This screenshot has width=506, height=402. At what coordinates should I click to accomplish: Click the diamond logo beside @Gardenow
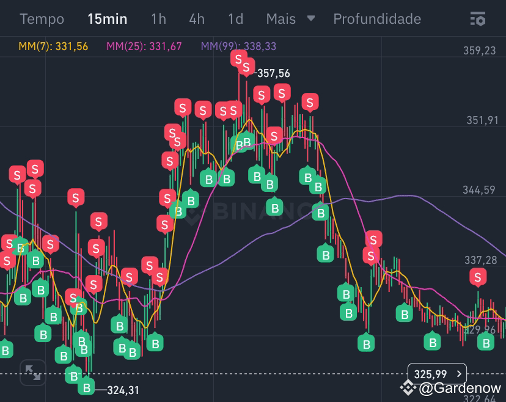click(408, 387)
